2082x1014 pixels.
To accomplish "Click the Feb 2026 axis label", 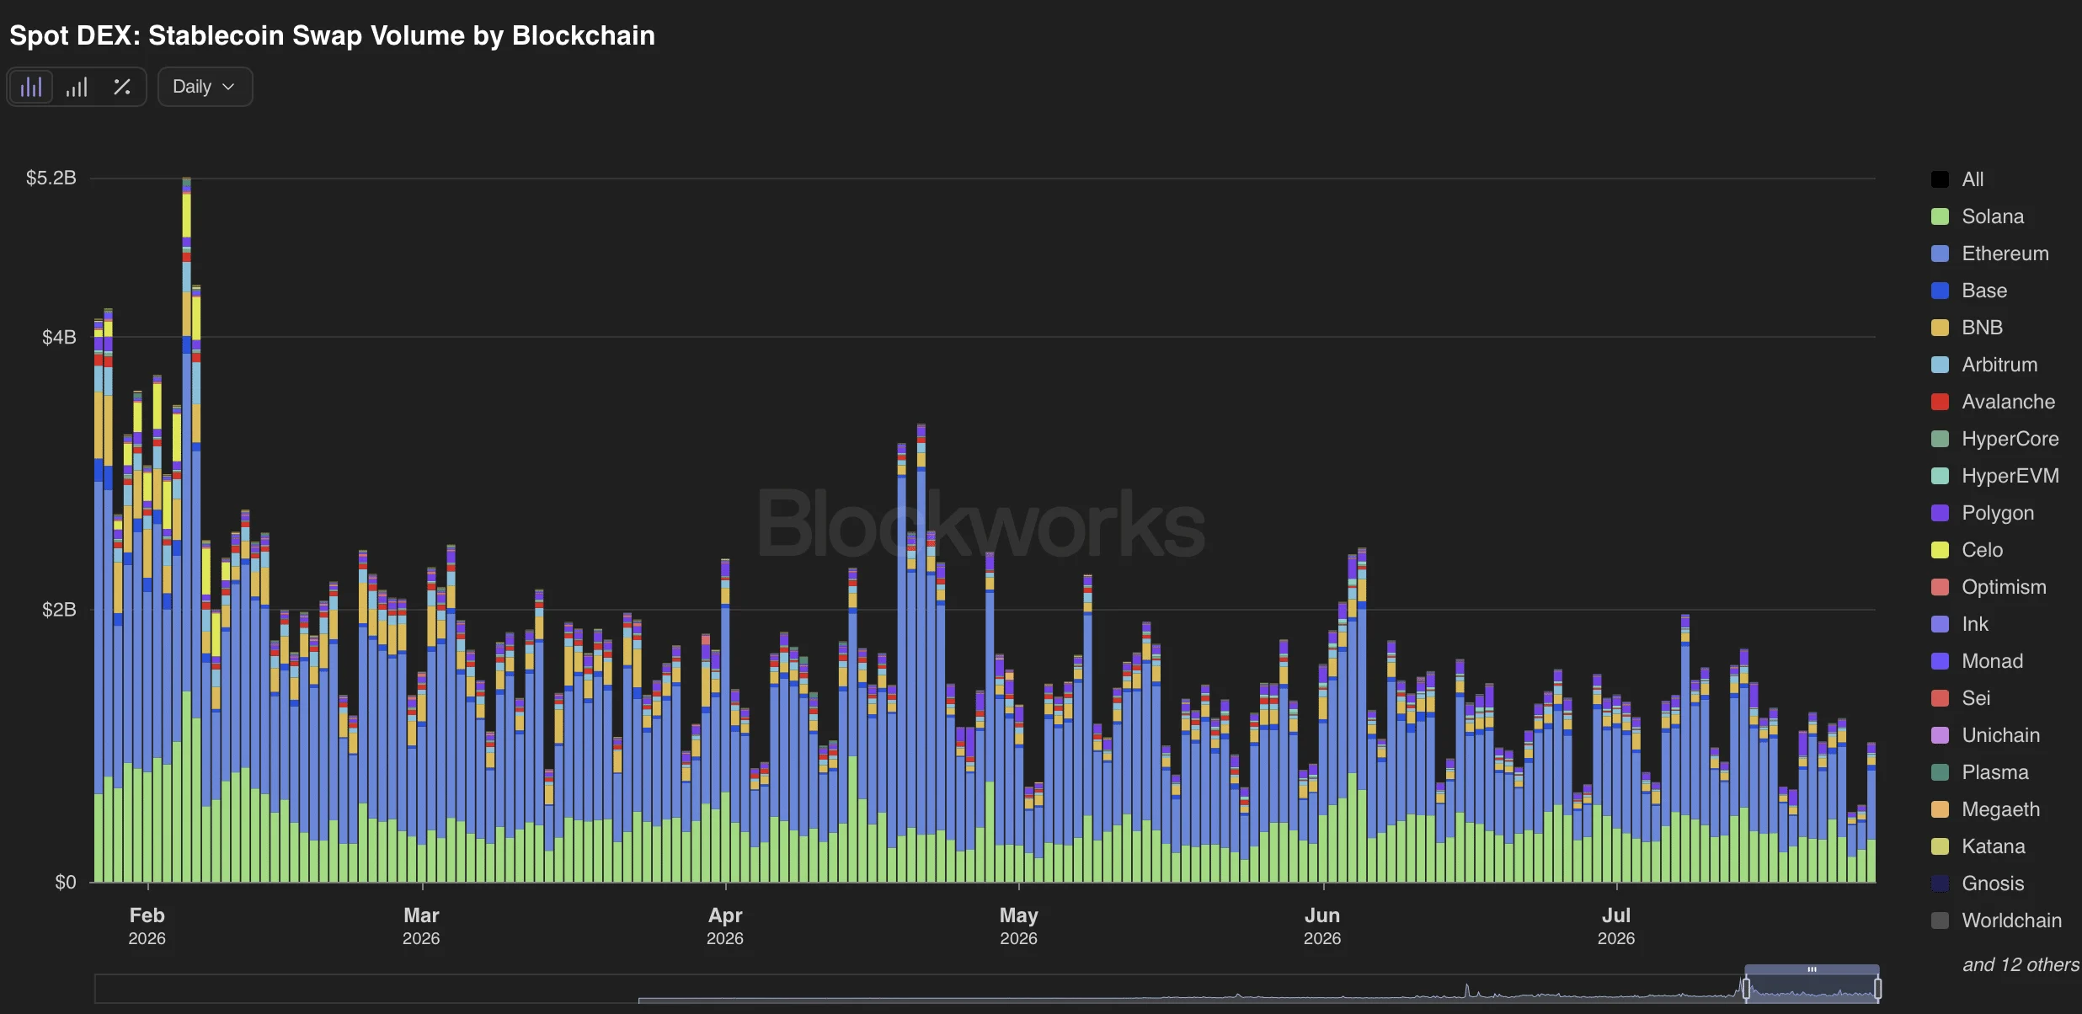I will [x=147, y=926].
